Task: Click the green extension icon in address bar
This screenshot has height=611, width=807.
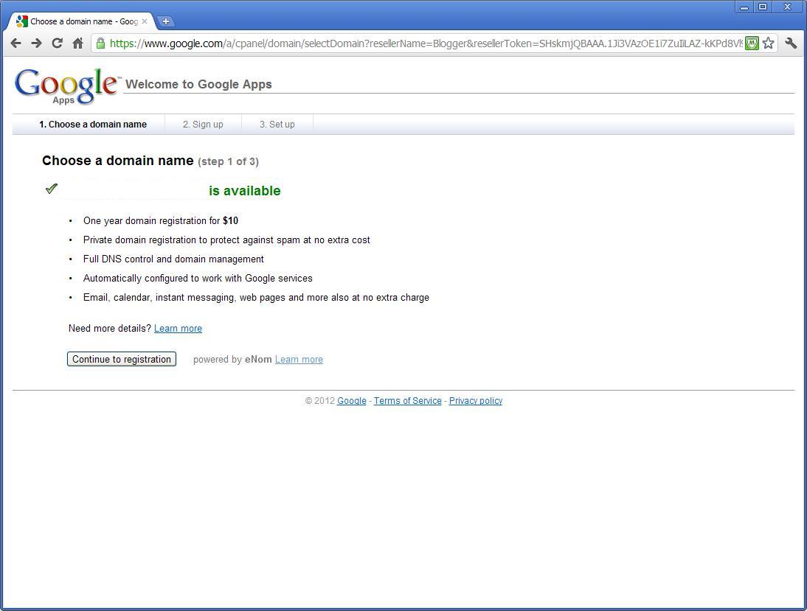Action: [752, 43]
